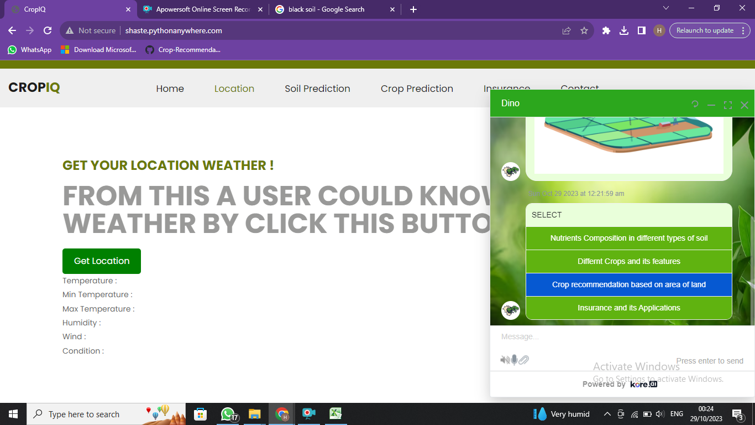Open the browser Downloads icon

click(x=624, y=30)
